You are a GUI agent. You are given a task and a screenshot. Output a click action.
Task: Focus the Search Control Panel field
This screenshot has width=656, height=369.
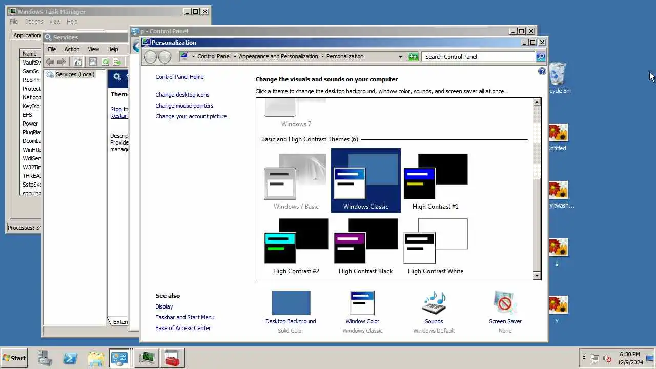coord(479,57)
